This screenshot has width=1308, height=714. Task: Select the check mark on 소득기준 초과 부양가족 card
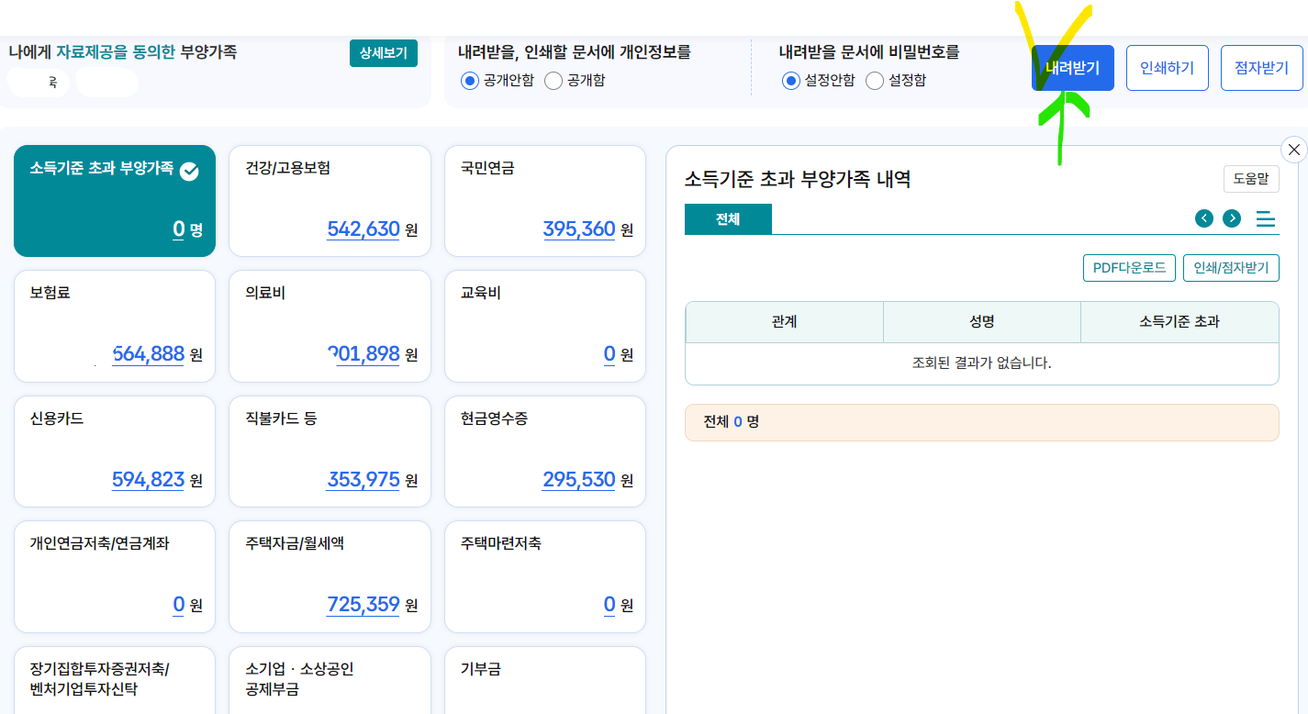point(189,171)
